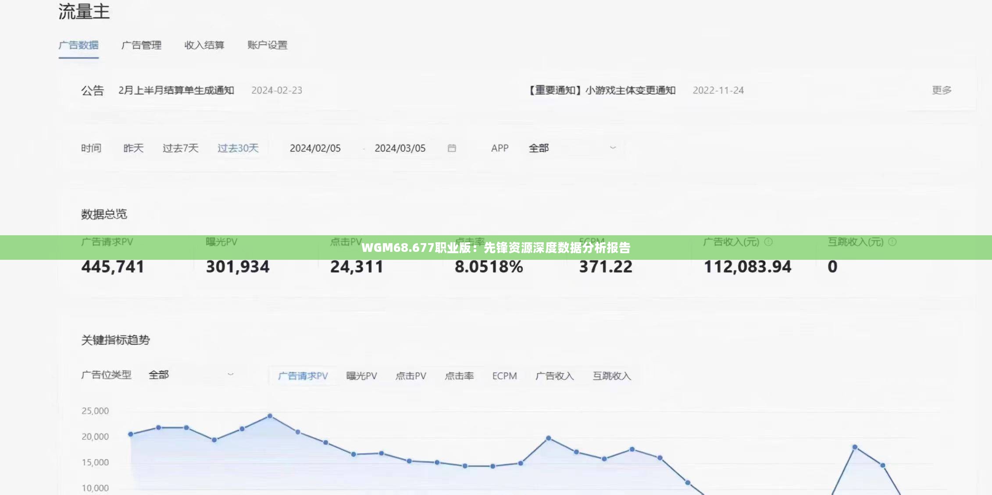Click end date 2024/03/05 field
Image resolution: width=992 pixels, height=495 pixels.
(400, 148)
